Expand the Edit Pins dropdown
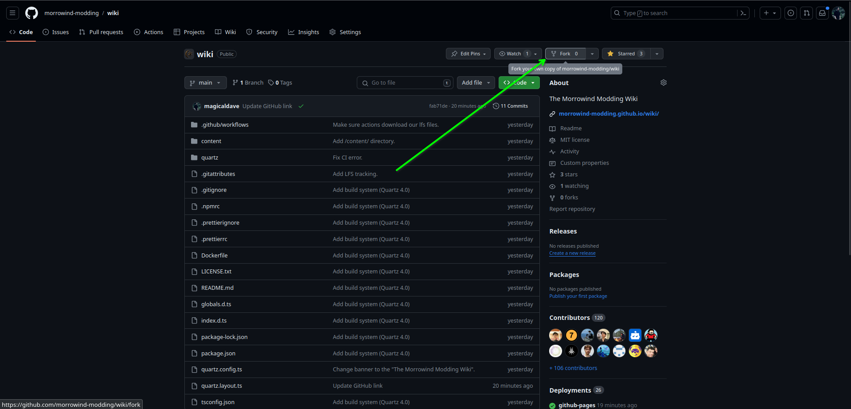Screen dimensions: 851x409 [468, 54]
